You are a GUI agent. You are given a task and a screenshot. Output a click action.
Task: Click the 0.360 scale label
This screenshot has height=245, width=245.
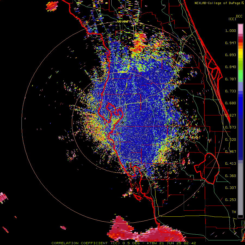(x=231, y=176)
